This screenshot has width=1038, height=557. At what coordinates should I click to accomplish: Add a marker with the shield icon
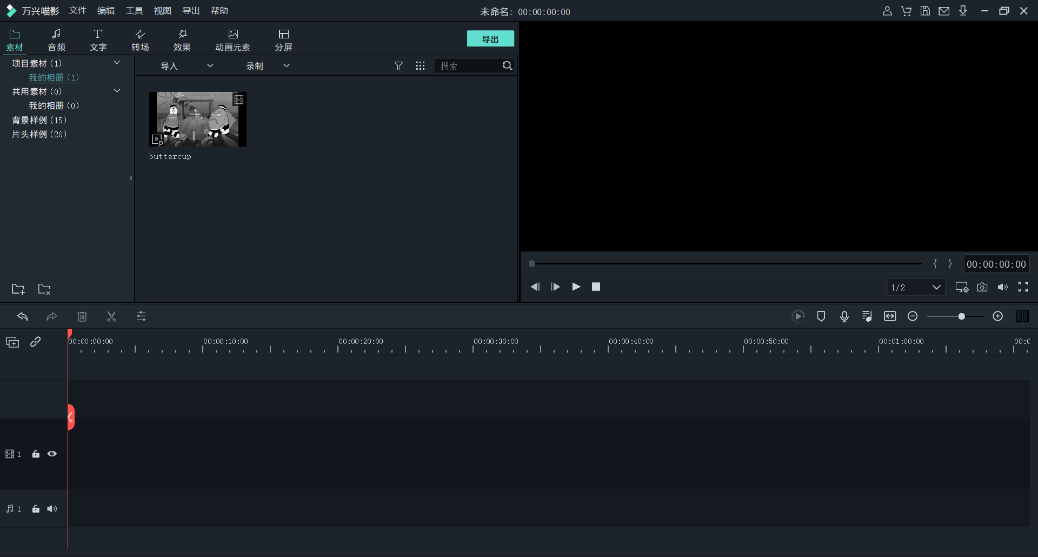point(821,316)
